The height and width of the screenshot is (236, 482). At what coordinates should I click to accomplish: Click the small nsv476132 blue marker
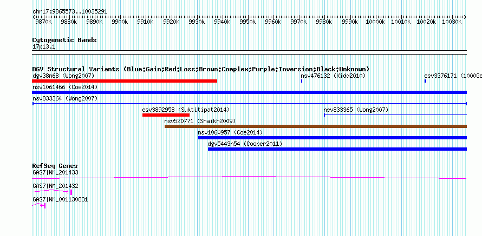(302, 81)
